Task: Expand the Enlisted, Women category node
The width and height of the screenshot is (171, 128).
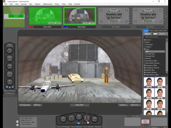Action: 145,73
